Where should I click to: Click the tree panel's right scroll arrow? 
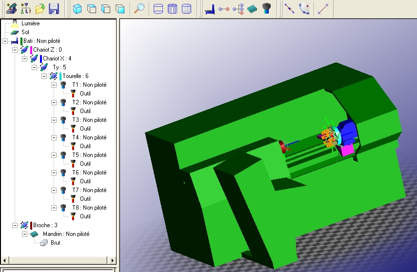tap(112, 260)
